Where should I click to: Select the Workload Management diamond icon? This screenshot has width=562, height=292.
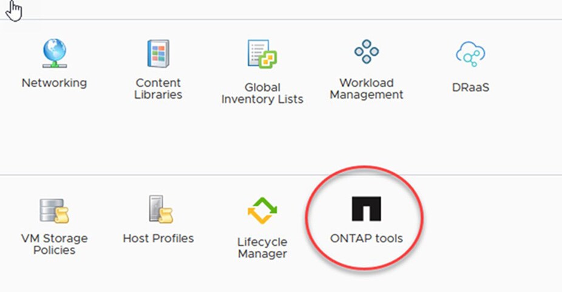click(x=367, y=53)
